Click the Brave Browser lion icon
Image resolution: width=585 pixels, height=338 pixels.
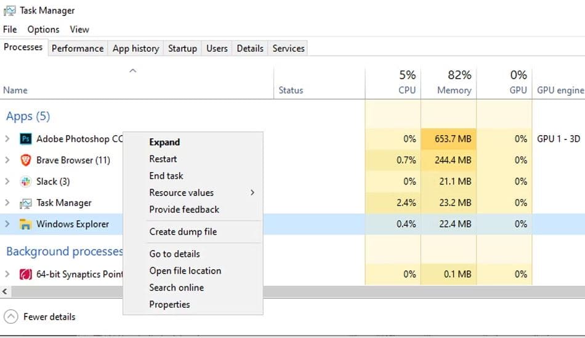25,160
